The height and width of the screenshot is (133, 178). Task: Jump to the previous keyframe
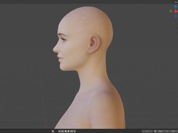(63, 131)
